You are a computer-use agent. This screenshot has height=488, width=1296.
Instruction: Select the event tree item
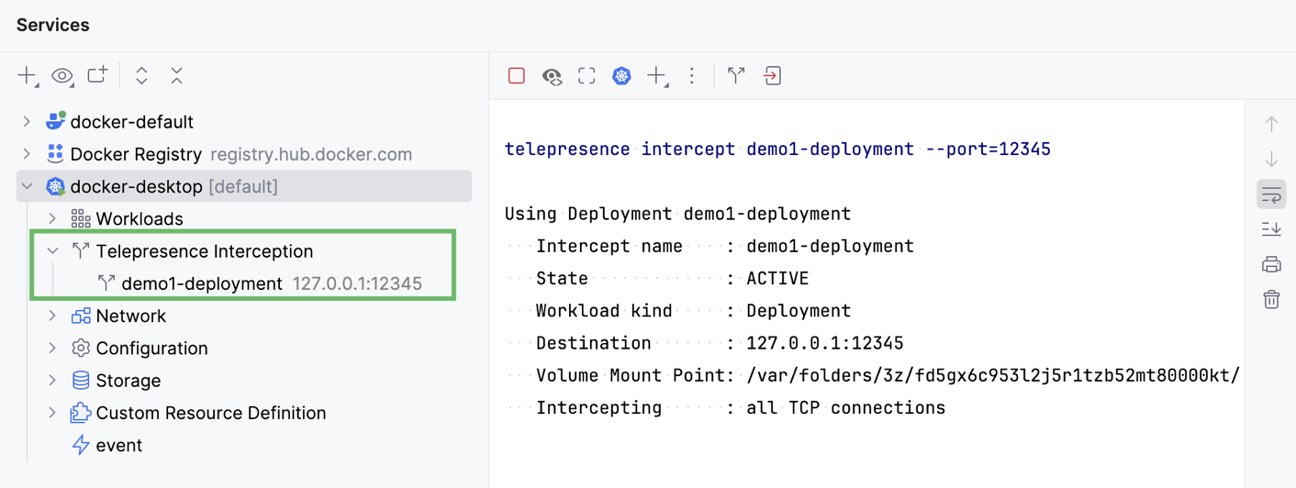tap(118, 445)
